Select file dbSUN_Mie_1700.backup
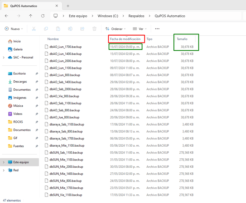The image size is (246, 203). 66,188
